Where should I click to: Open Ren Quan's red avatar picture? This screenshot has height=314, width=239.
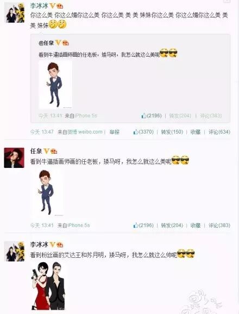(x=14, y=158)
